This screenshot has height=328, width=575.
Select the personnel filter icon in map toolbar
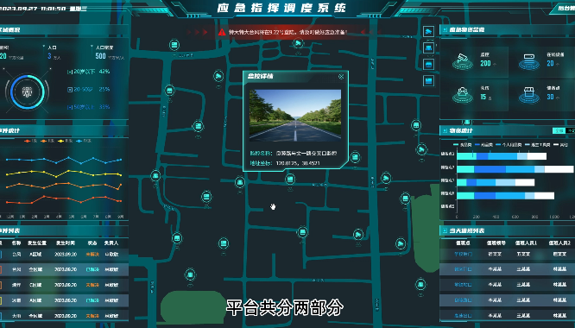(x=428, y=48)
